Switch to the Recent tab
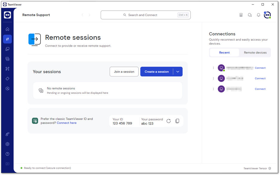 (x=224, y=53)
